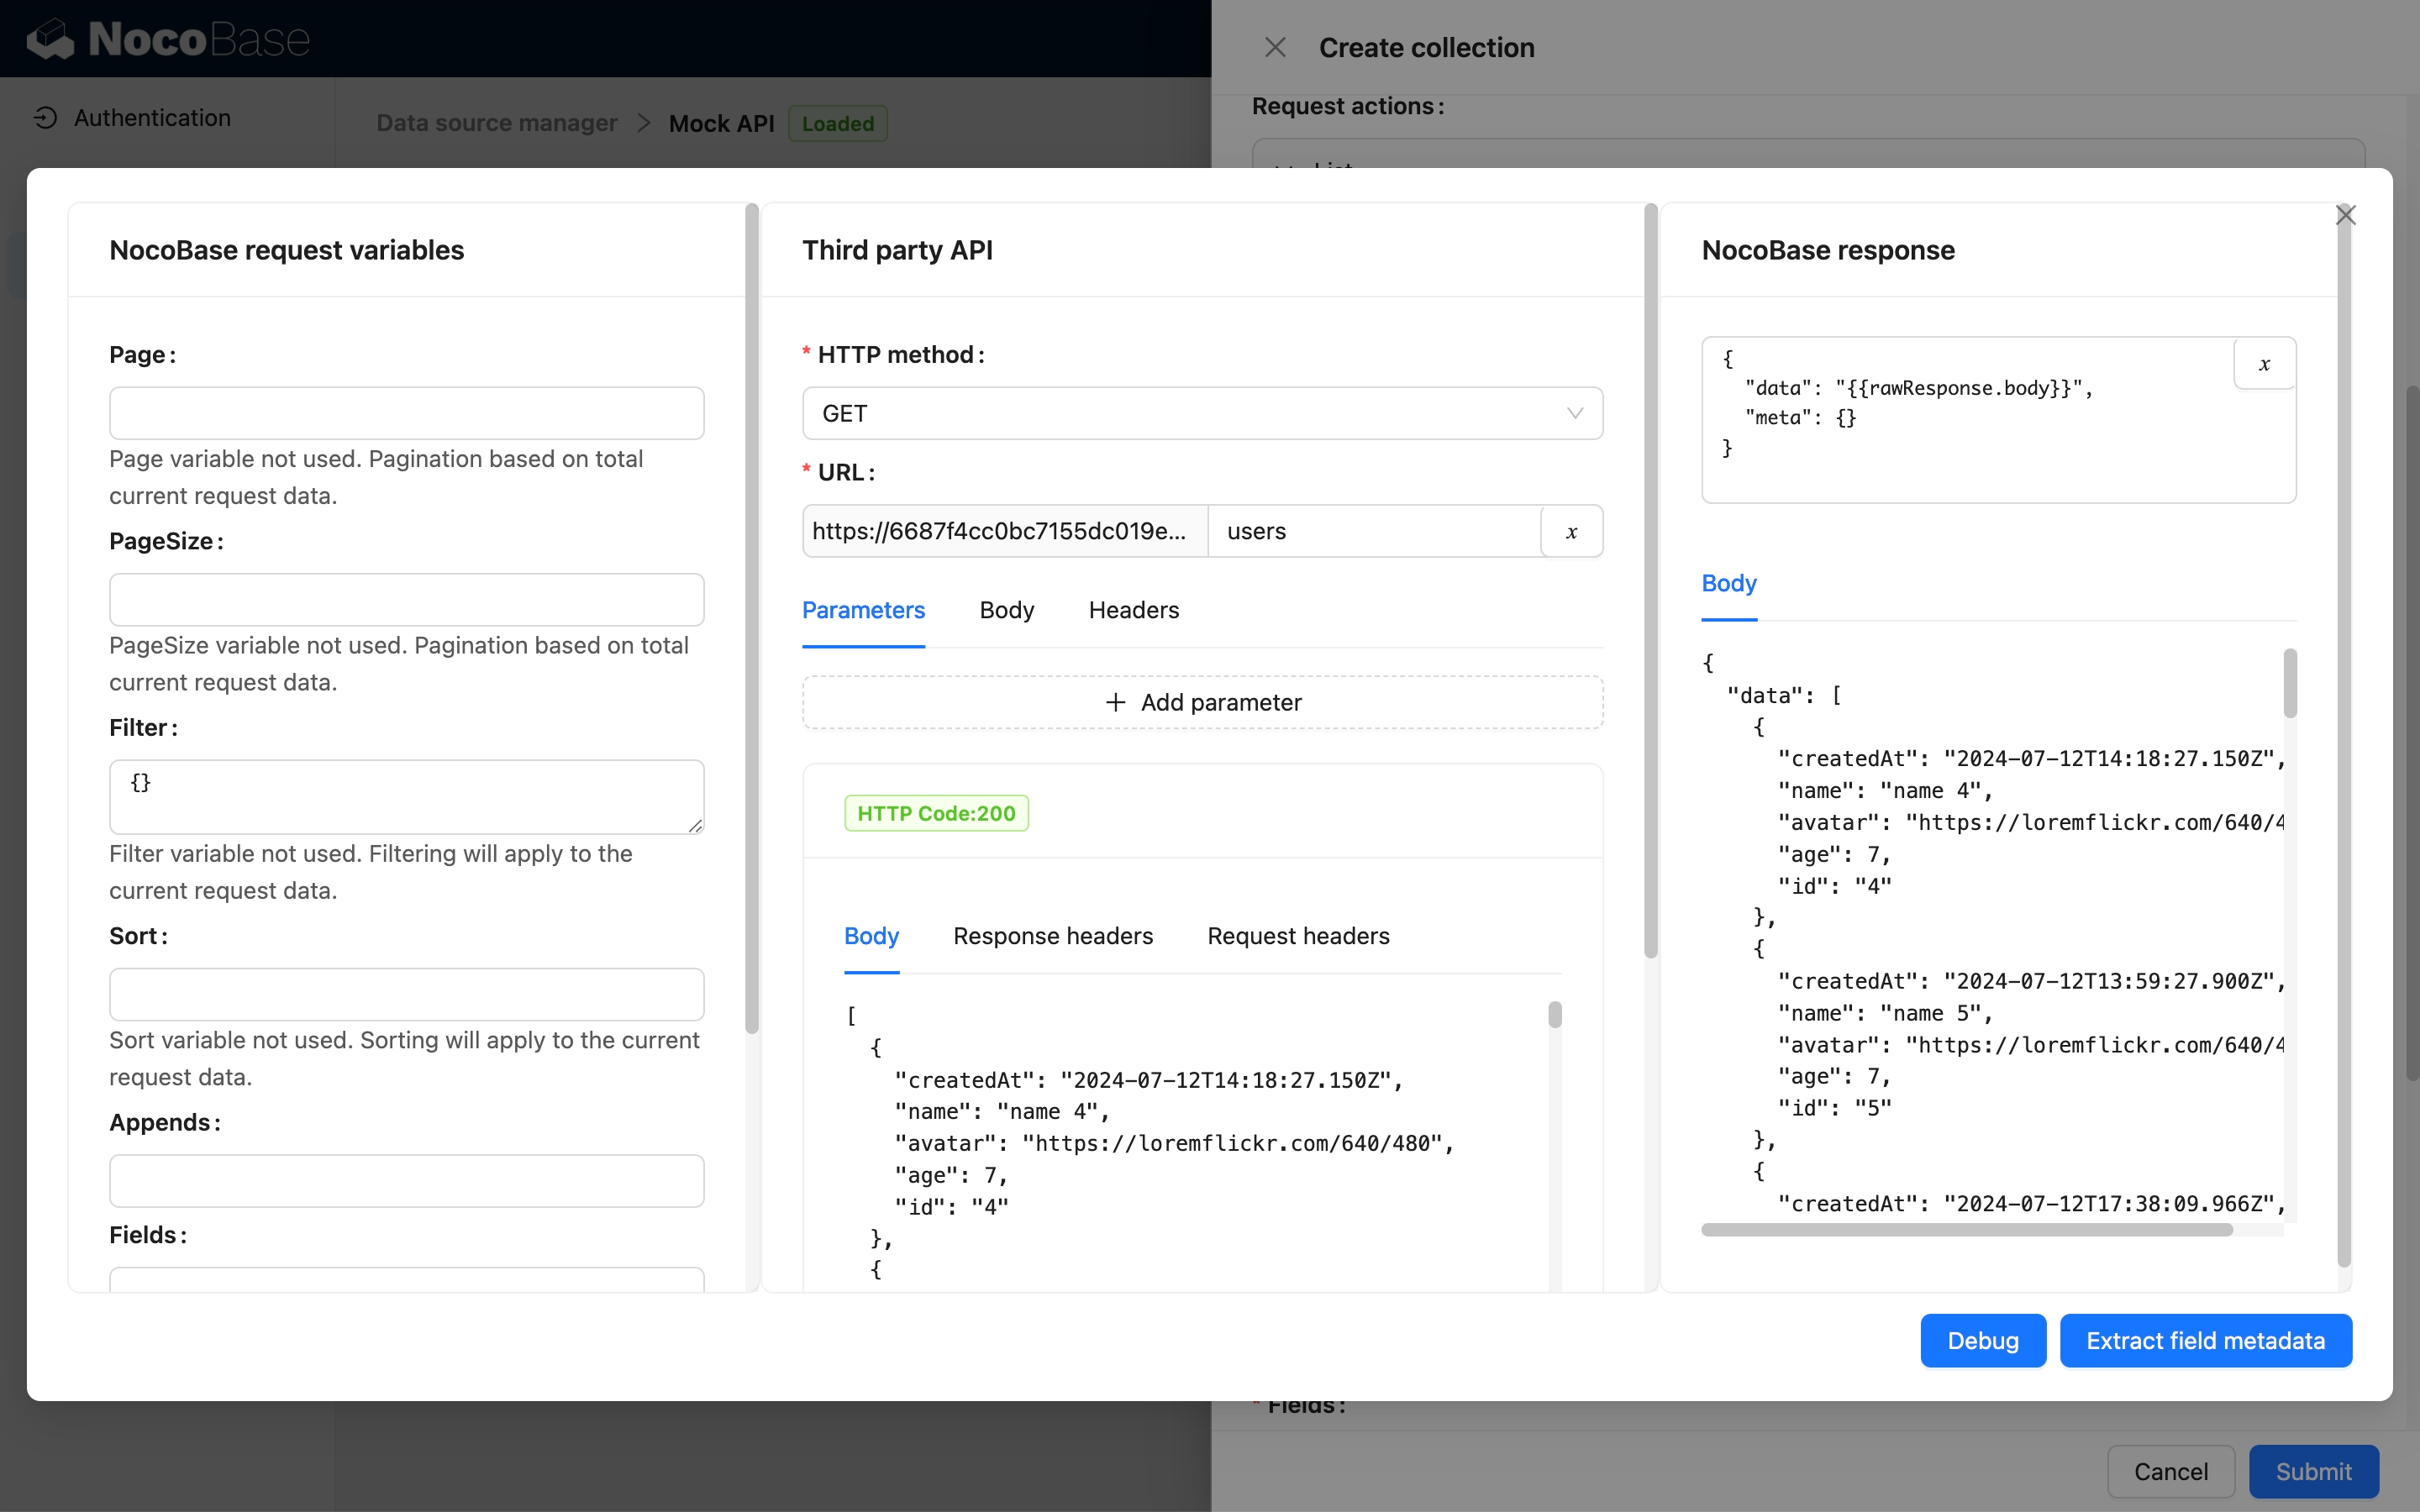Show the Request headers tab

[1297, 936]
